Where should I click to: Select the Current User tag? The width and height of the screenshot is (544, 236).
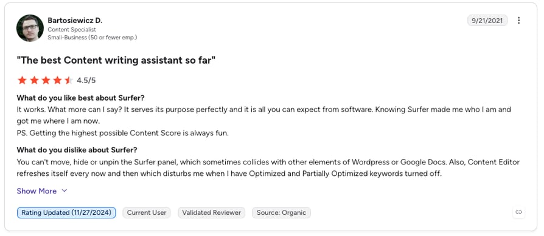coord(147,212)
